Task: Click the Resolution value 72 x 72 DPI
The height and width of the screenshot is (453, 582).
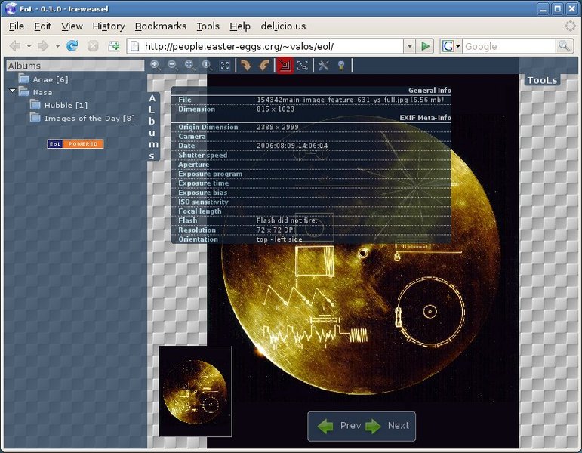Action: (276, 230)
